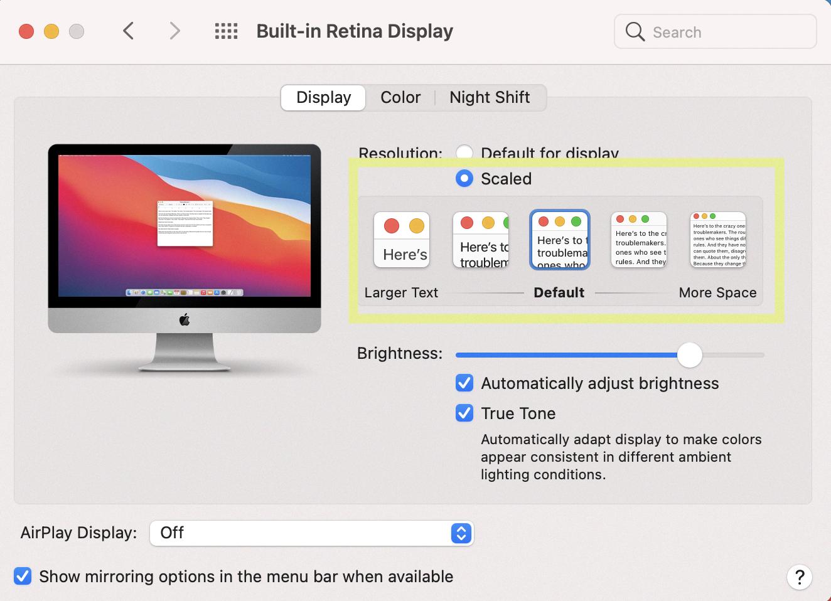Disable "Automatically adjust brightness"
This screenshot has width=831, height=601.
click(464, 383)
